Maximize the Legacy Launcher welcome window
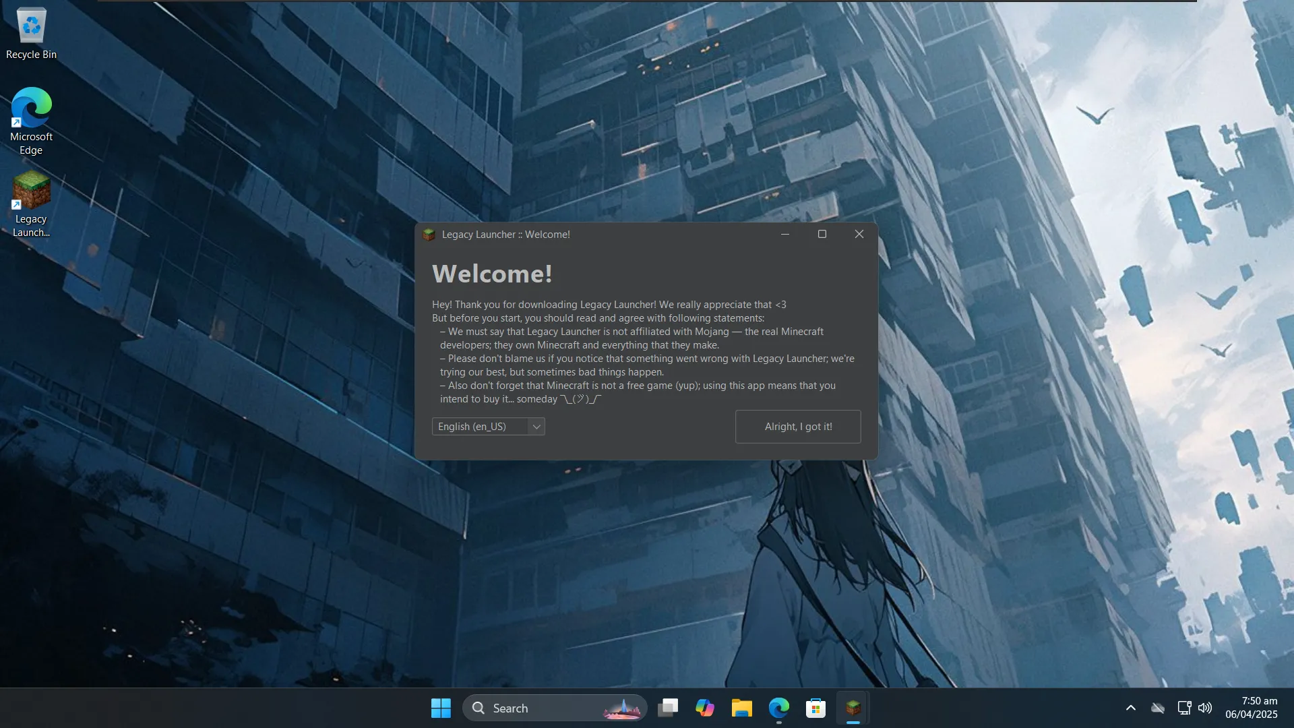1294x728 pixels. 822,234
